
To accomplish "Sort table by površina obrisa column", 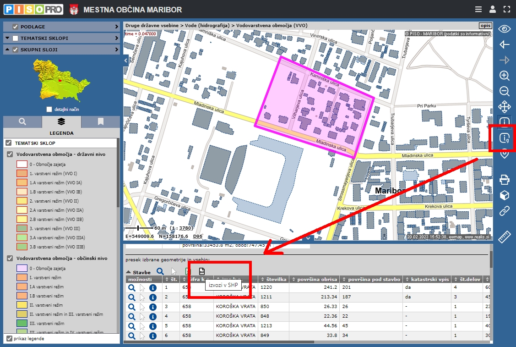I will pos(317,279).
